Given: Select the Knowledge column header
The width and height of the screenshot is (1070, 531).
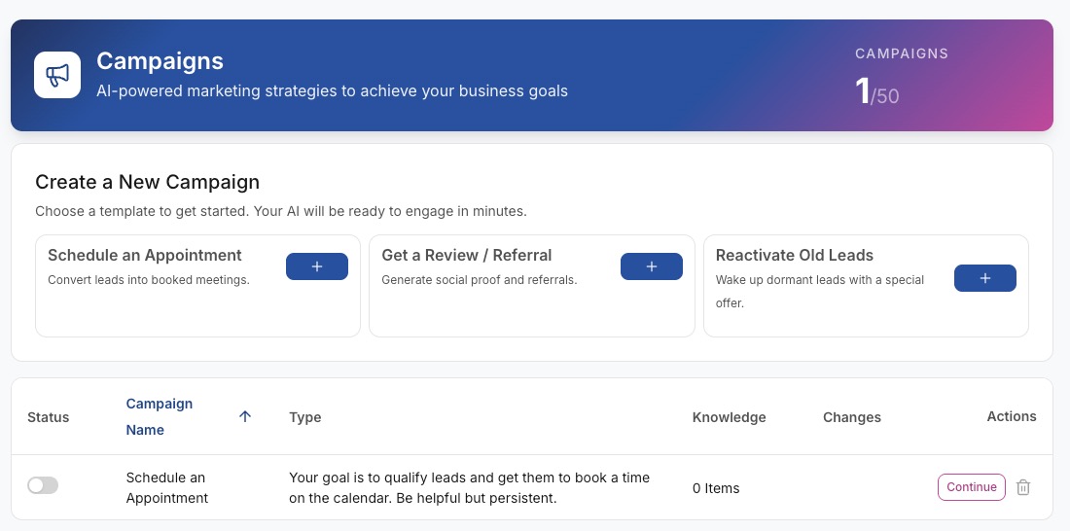Looking at the screenshot, I should click(x=729, y=417).
